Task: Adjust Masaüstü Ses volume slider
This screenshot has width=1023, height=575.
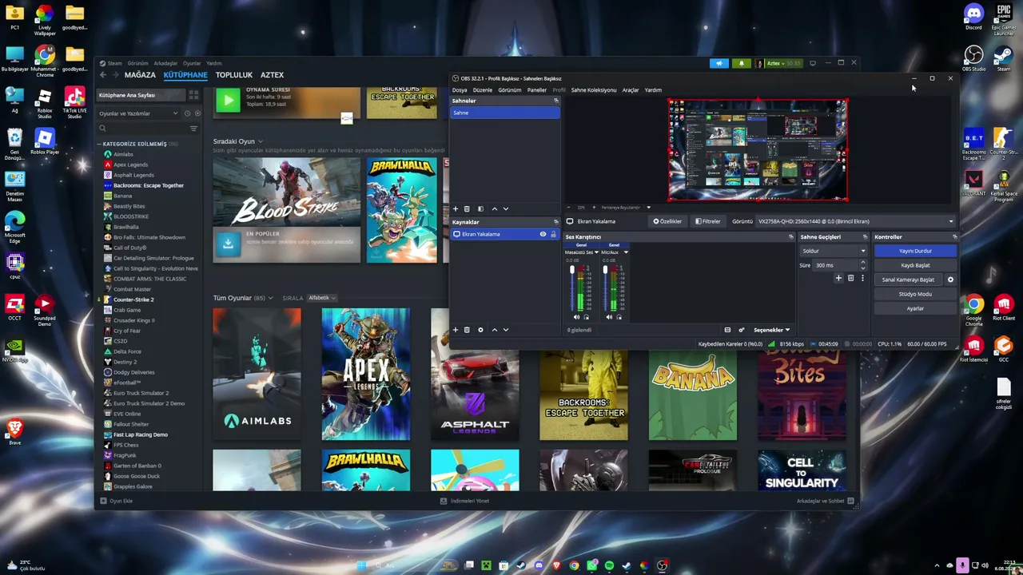Action: pos(571,288)
